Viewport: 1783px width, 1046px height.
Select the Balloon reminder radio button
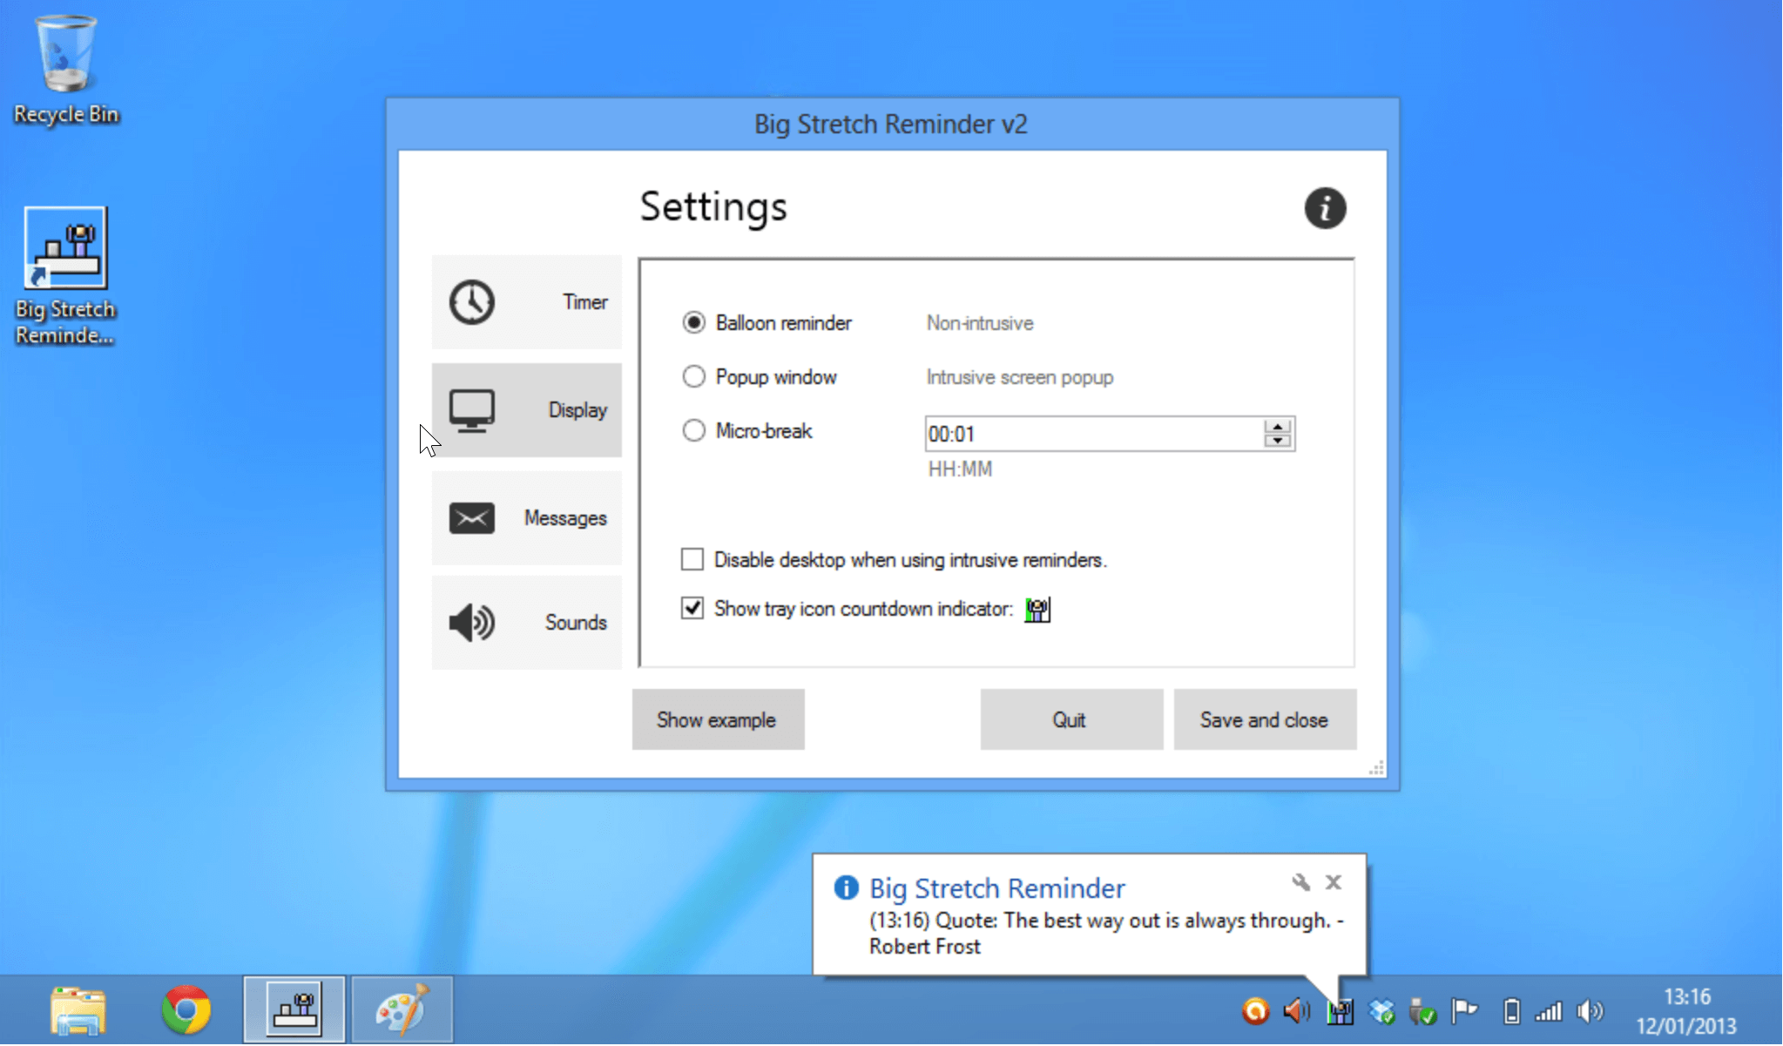(x=692, y=322)
